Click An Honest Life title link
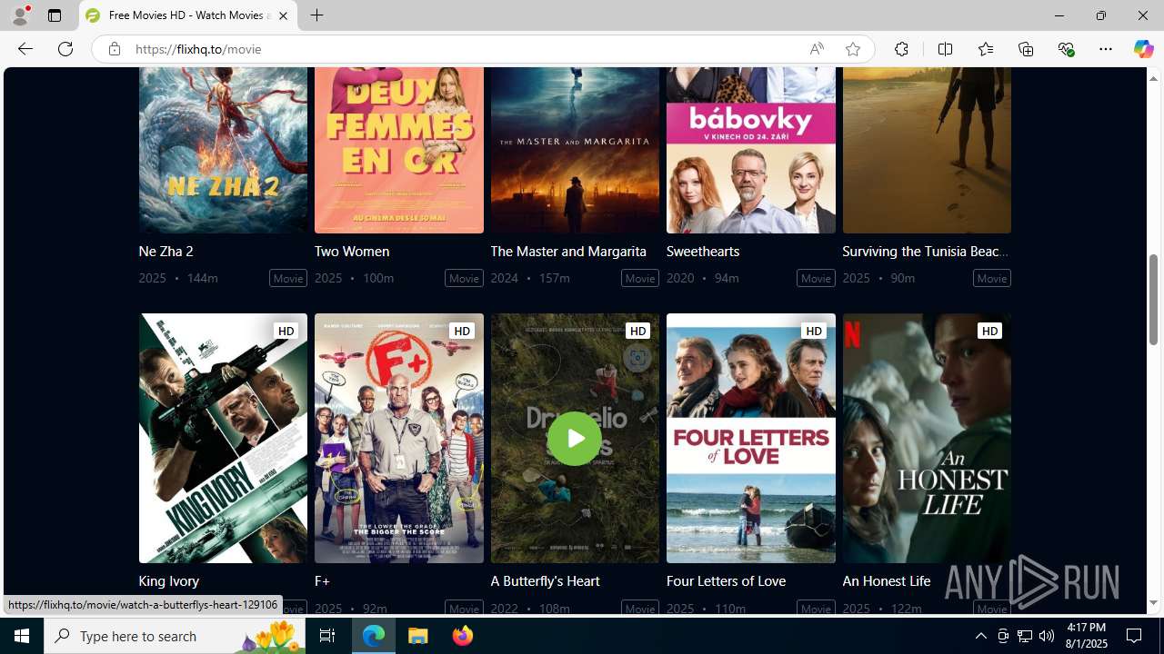The image size is (1164, 654). [886, 580]
